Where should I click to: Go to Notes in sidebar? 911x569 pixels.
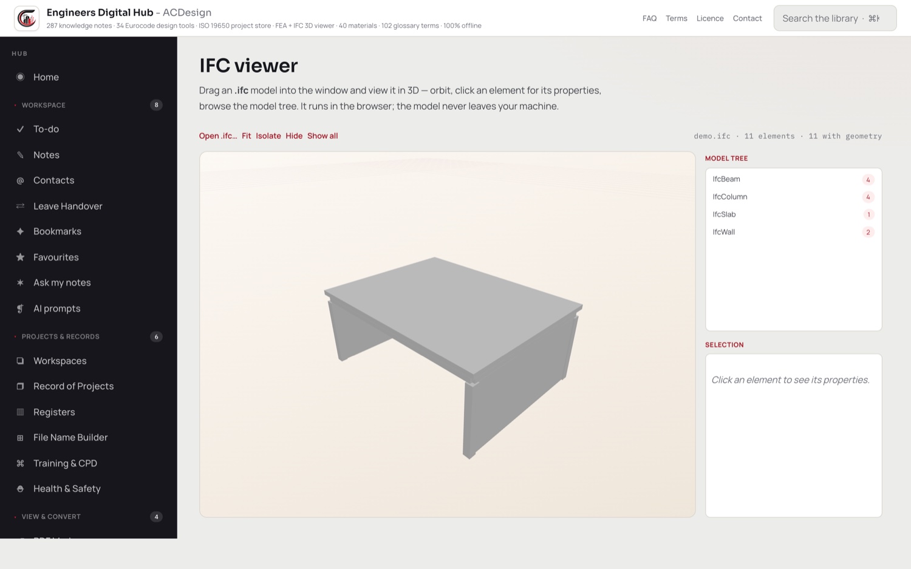coord(89,155)
